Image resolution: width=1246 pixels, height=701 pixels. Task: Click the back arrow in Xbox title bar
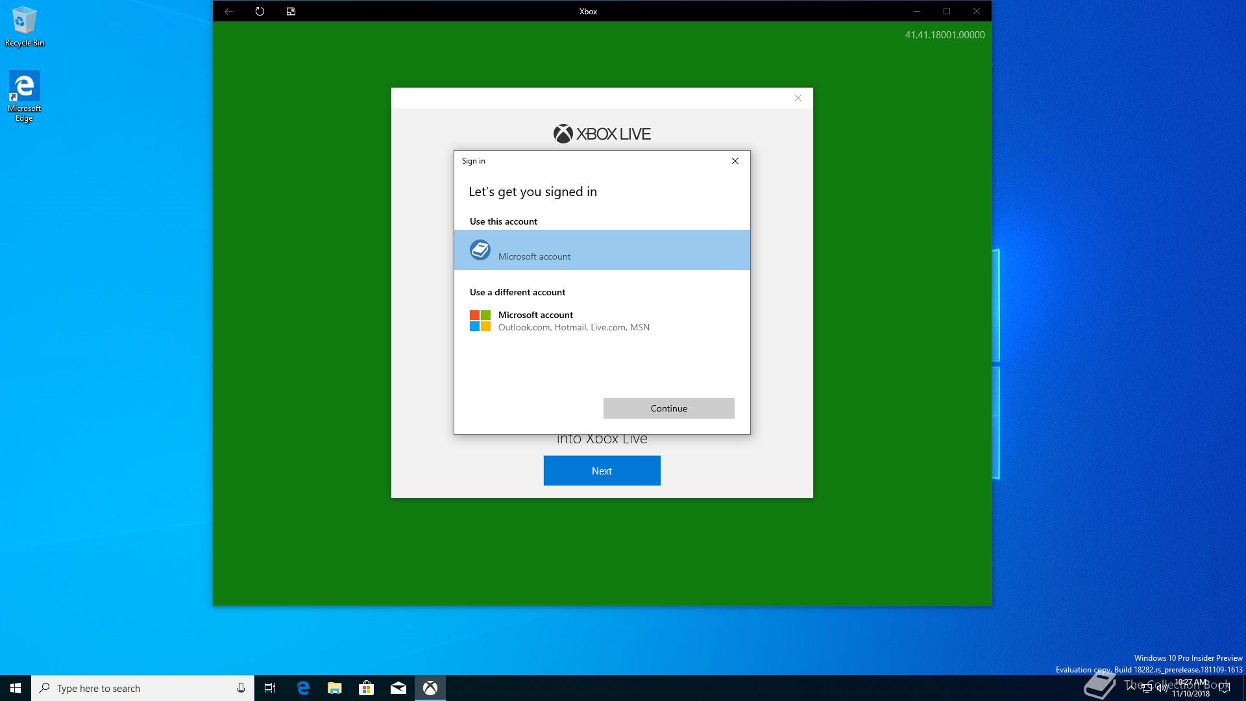(x=228, y=11)
